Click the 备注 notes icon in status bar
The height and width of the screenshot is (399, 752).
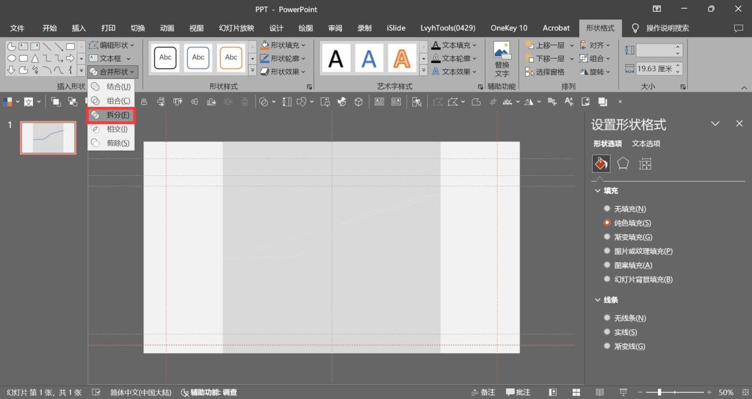coord(483,392)
